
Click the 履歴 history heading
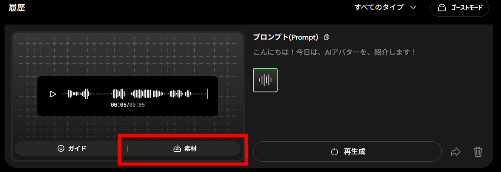pyautogui.click(x=17, y=8)
